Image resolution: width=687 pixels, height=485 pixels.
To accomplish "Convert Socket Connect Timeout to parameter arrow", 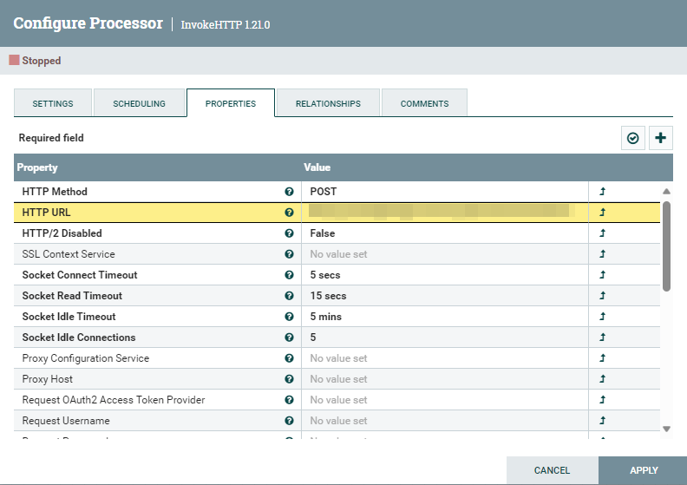I will [x=603, y=275].
